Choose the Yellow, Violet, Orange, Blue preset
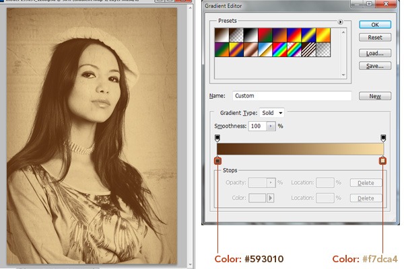This screenshot has width=404, height=269. [x=236, y=50]
